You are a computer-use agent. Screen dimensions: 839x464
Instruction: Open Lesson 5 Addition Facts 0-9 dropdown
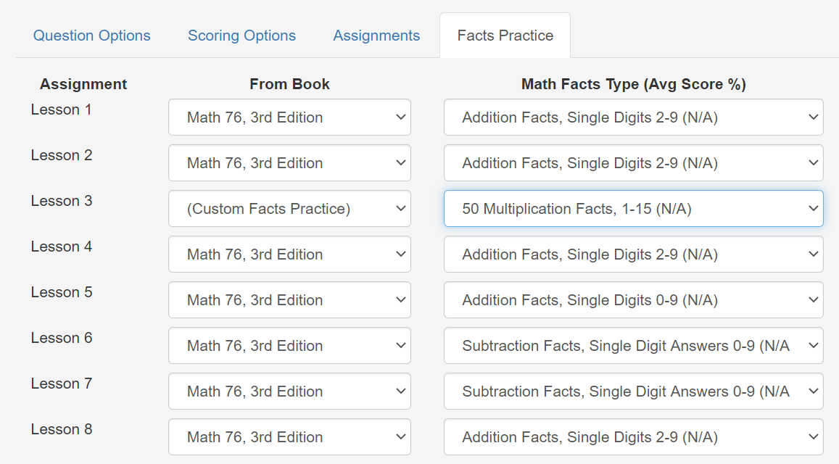634,299
